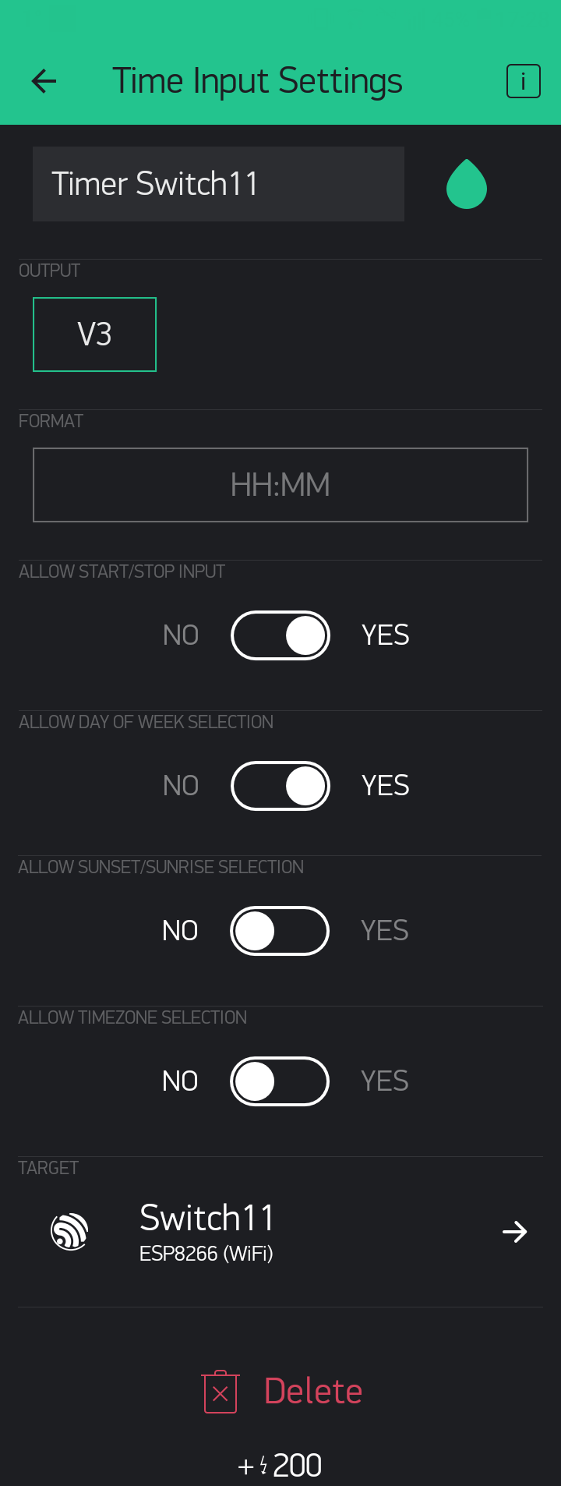Screen dimensions: 561x1486
Task: Navigate back with the arrow icon
Action: (x=44, y=81)
